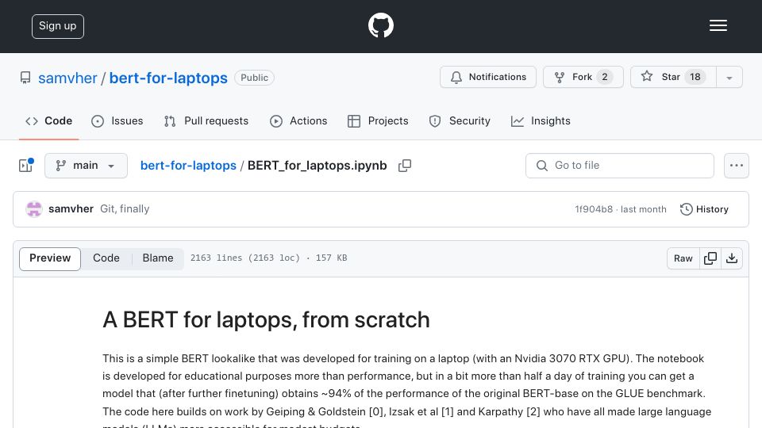Click the Sign up button
Screen dimensions: 762x428
58,26
